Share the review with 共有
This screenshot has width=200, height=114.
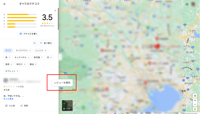[x=24, y=106]
